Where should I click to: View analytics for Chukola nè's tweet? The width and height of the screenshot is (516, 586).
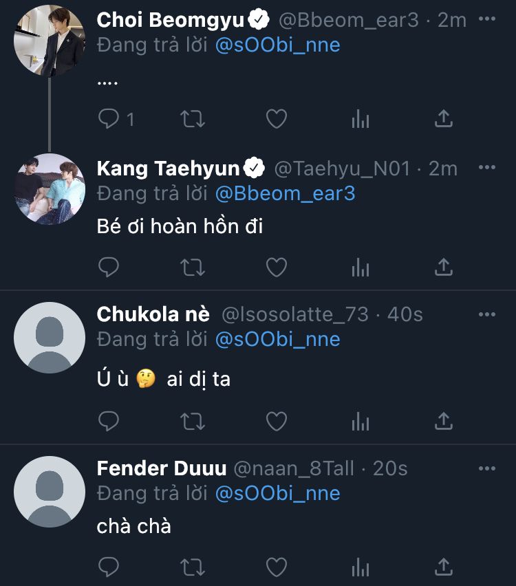[361, 420]
